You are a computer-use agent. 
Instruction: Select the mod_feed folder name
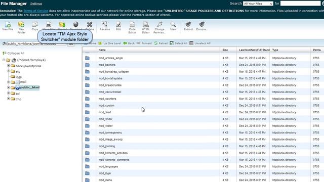[x=105, y=112]
